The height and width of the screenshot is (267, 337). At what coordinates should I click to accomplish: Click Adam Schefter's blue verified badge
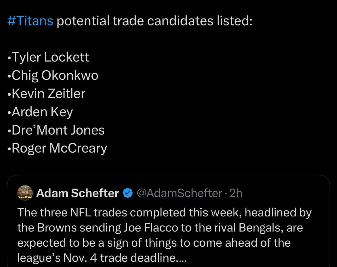[127, 193]
